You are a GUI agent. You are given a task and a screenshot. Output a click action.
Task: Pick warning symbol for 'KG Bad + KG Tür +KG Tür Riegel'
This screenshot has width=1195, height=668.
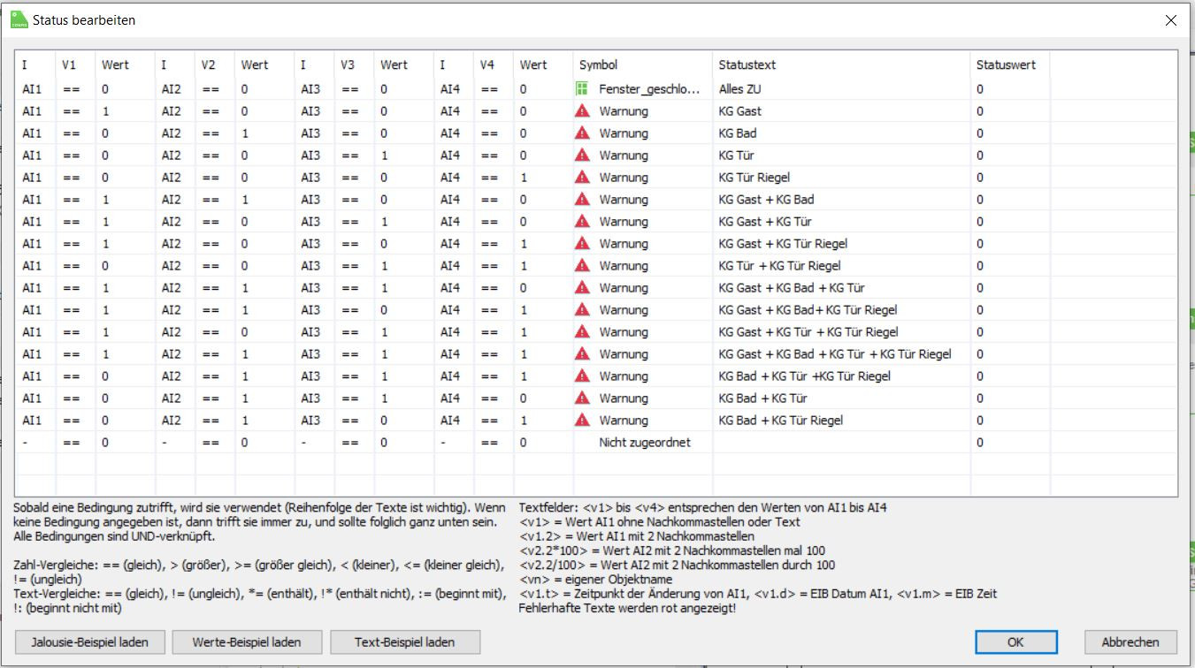582,376
